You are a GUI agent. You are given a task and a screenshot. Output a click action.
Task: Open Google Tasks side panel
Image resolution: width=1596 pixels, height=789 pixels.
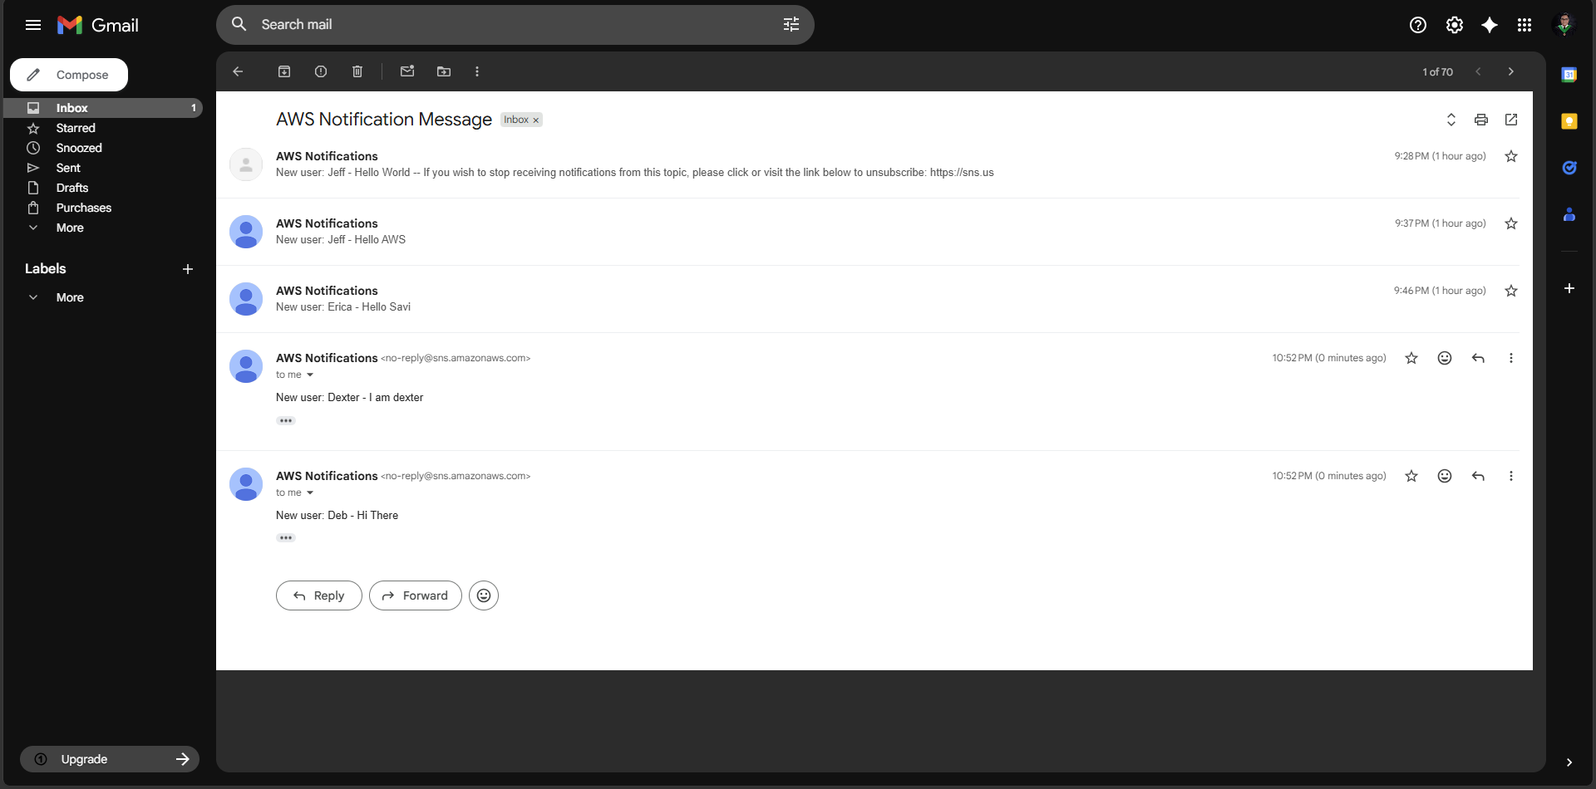1569,168
